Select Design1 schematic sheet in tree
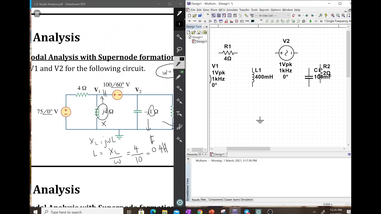This screenshot has height=214, width=381. pyautogui.click(x=199, y=41)
